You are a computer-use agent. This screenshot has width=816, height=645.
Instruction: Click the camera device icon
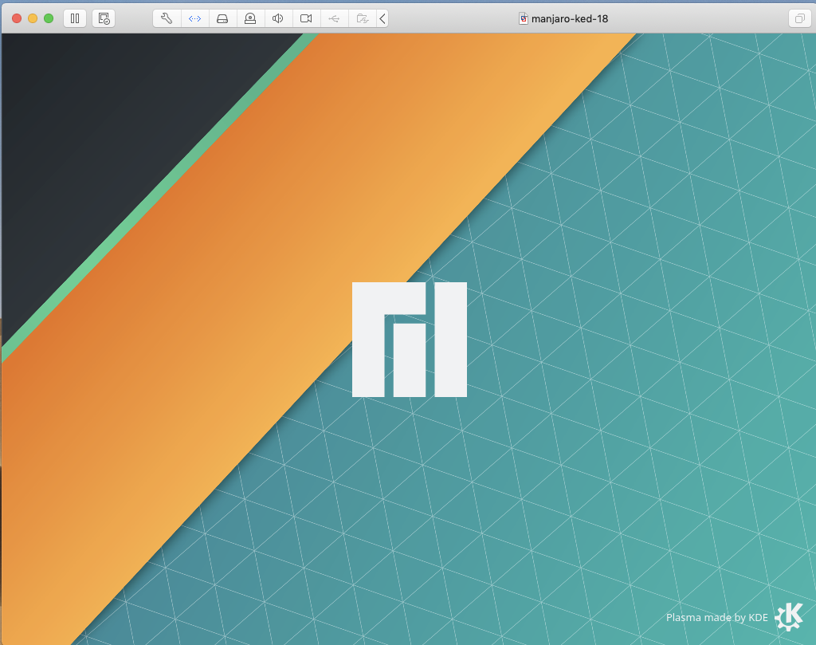tap(306, 19)
